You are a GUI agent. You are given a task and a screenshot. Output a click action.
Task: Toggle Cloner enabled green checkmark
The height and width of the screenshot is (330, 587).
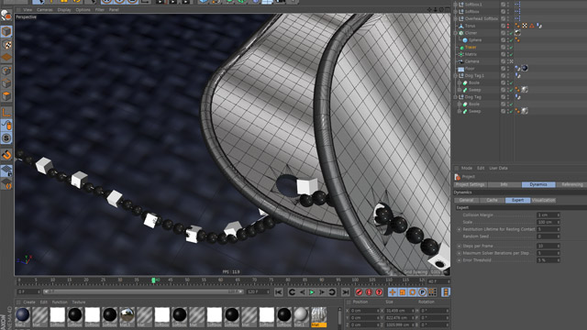pos(511,33)
